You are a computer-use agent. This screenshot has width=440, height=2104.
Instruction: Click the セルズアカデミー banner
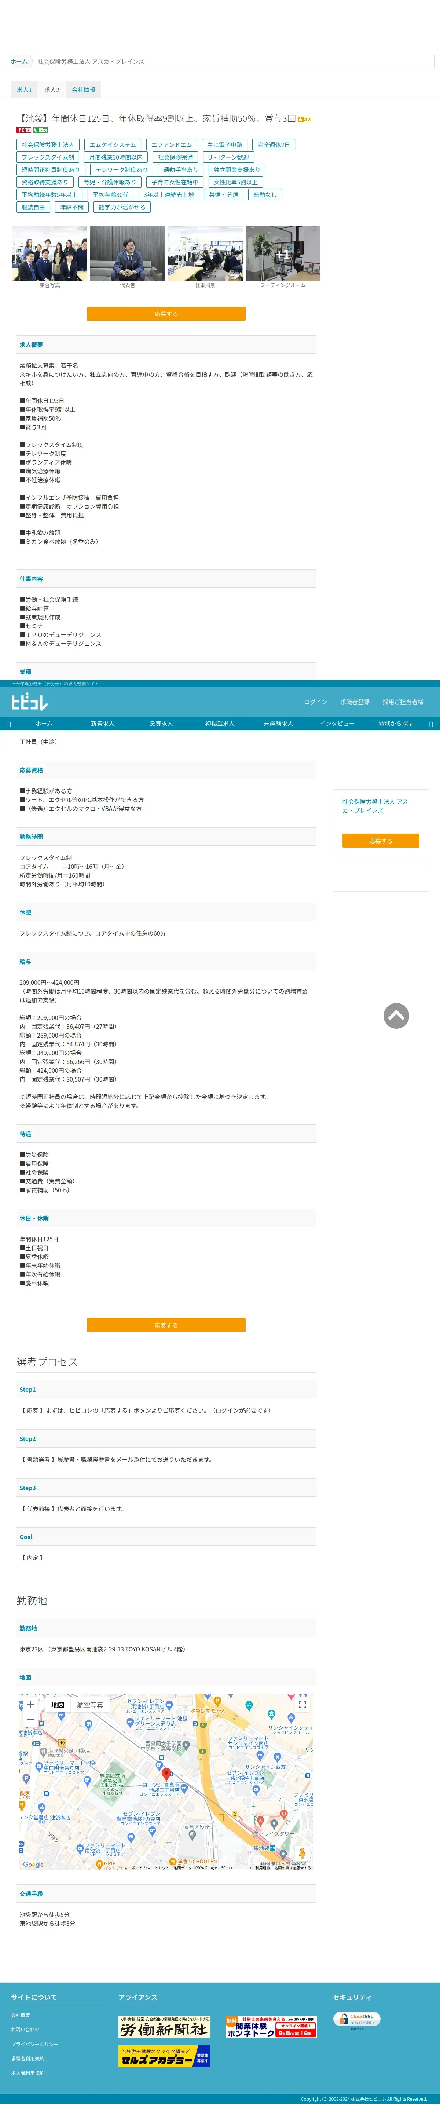click(x=164, y=2056)
